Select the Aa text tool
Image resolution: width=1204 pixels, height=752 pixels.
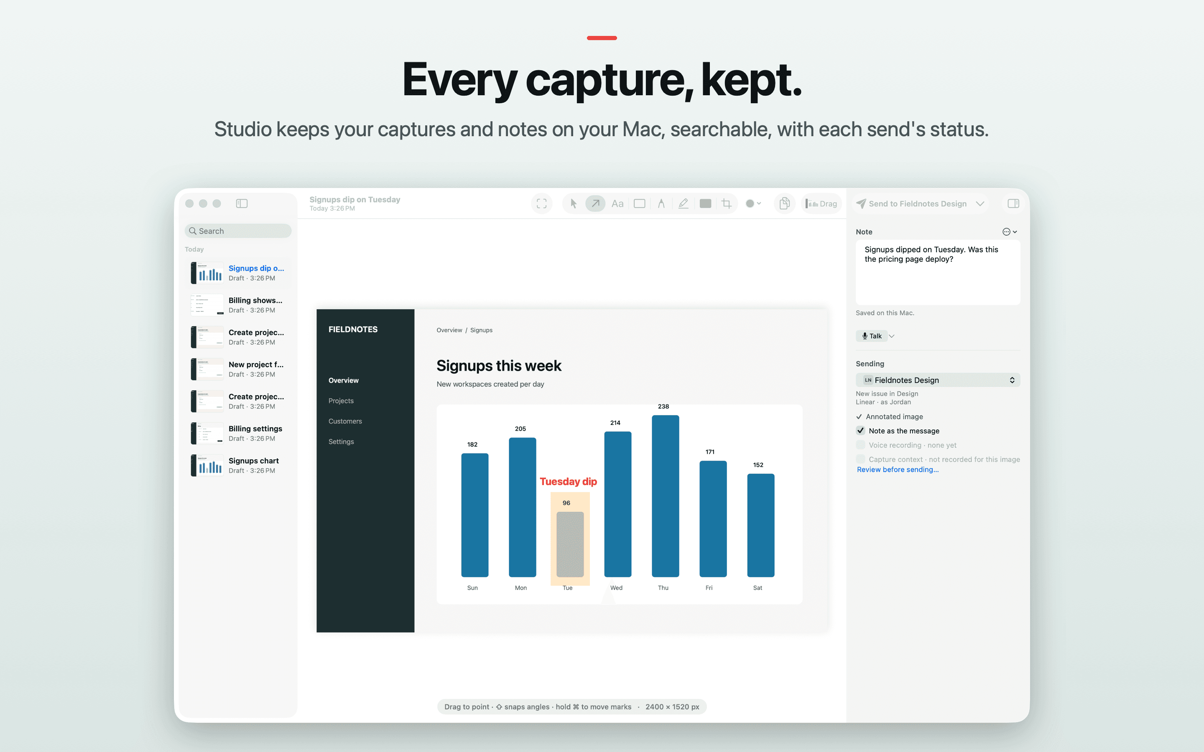(x=617, y=203)
